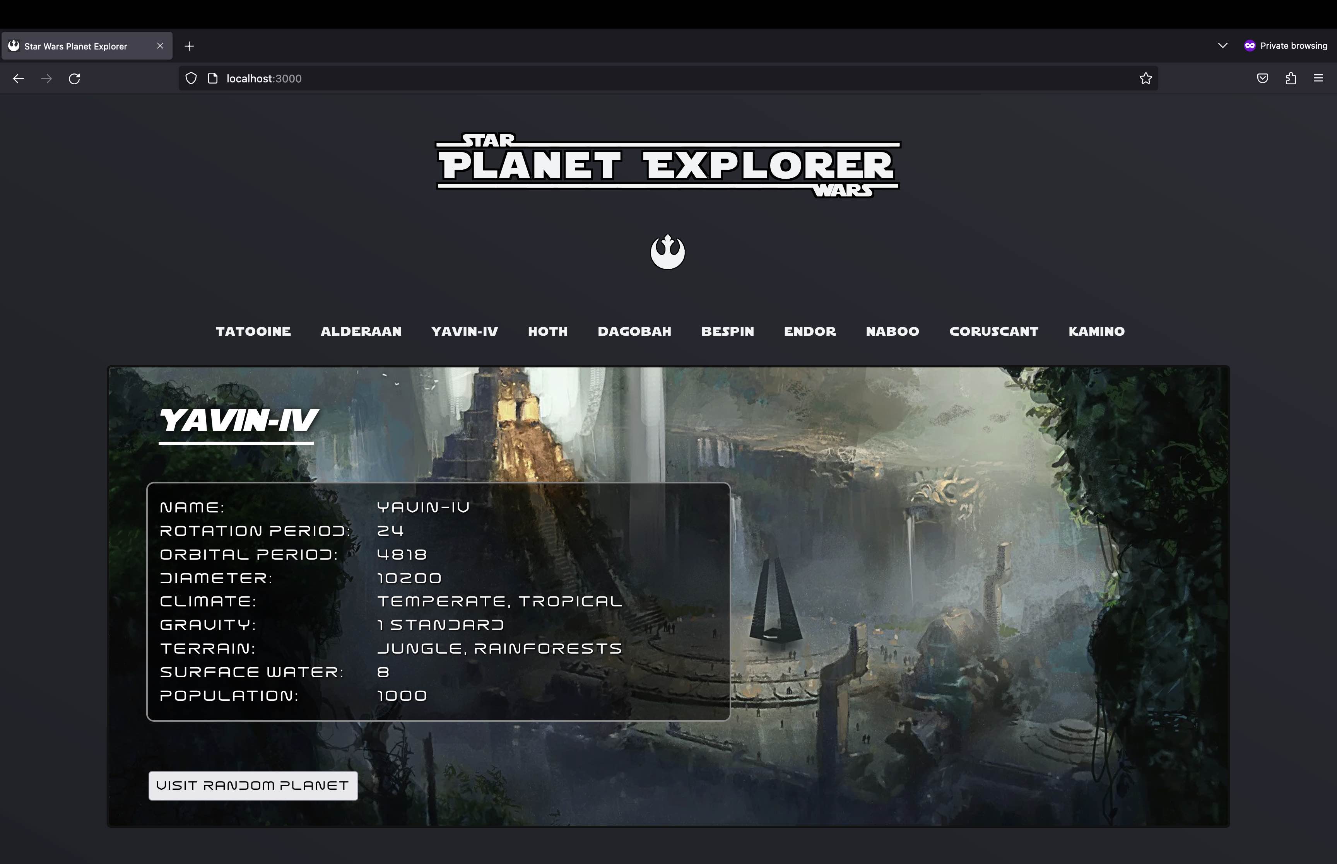
Task: Open the Private browsing indicator
Action: click(x=1286, y=46)
